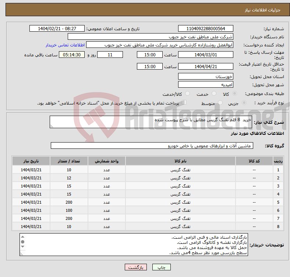Screen dimensions: 290x277
Task: Click the remaining days field showing 11
Action: coord(110,55)
